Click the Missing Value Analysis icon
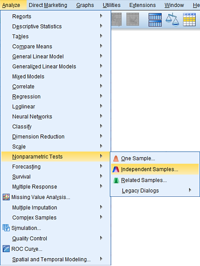Screen dimensions: 200x266 [x=6, y=197]
